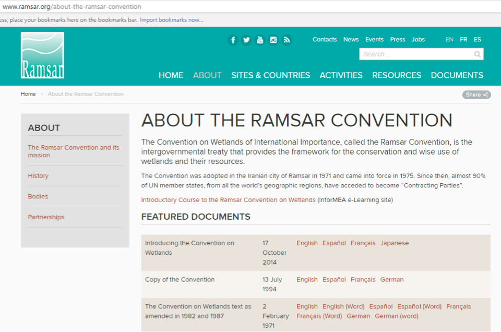Open the History sidebar link
The height and width of the screenshot is (332, 501).
click(x=38, y=176)
